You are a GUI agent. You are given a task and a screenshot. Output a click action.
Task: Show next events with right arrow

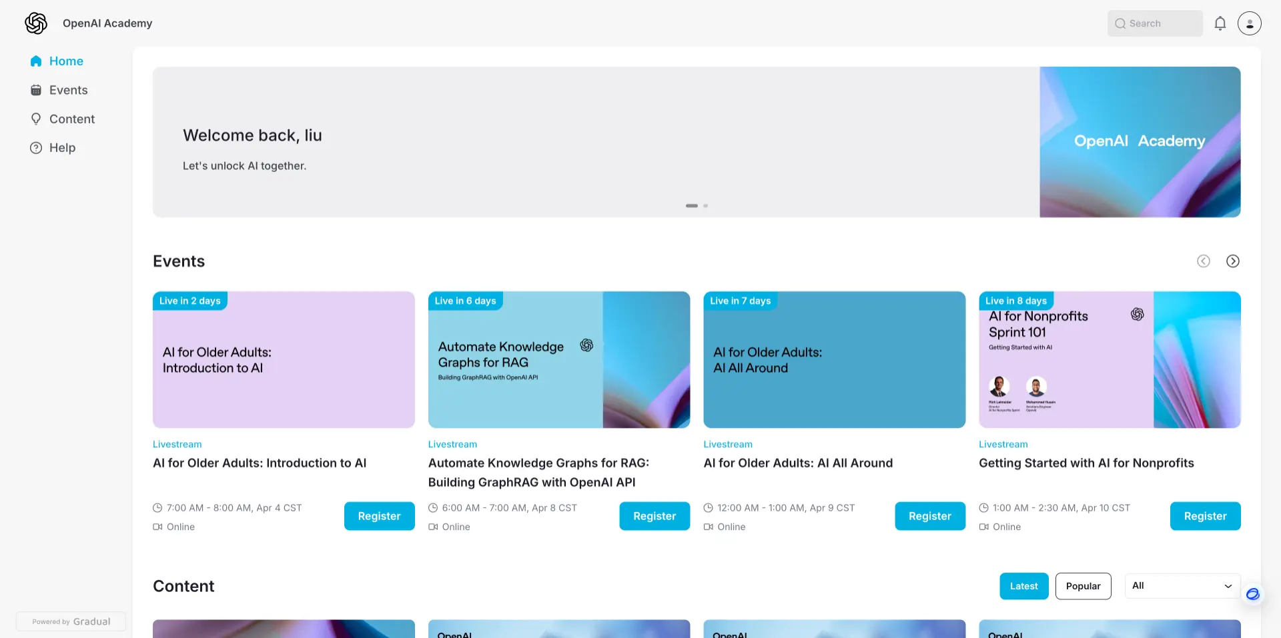coord(1233,261)
